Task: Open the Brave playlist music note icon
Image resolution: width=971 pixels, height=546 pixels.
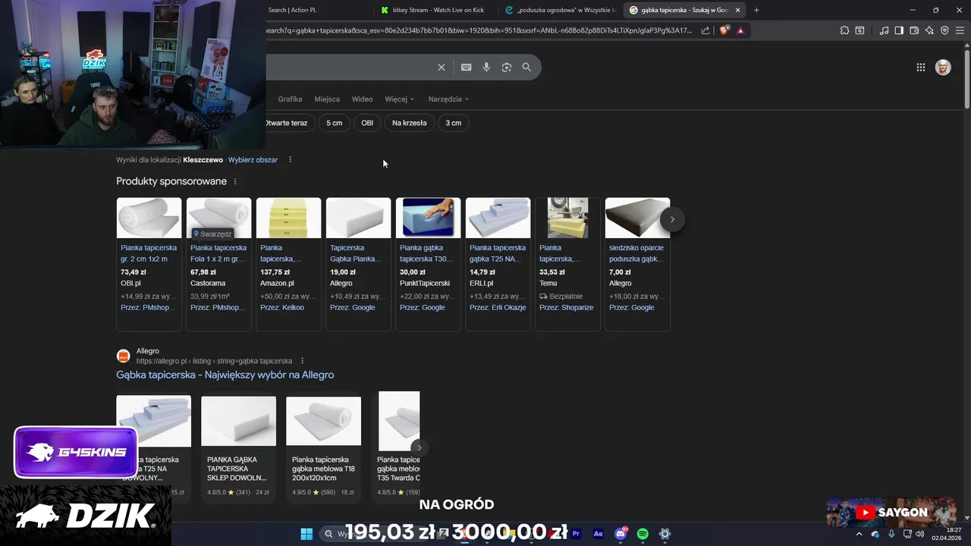Action: (x=884, y=30)
